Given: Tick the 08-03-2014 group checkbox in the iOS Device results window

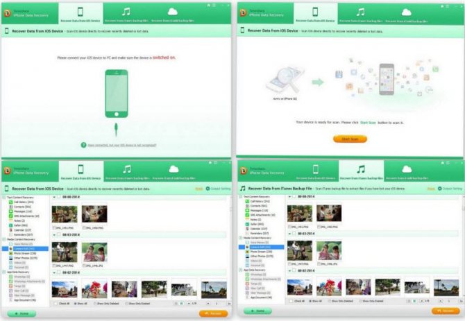Looking at the screenshot, I should [59, 235].
